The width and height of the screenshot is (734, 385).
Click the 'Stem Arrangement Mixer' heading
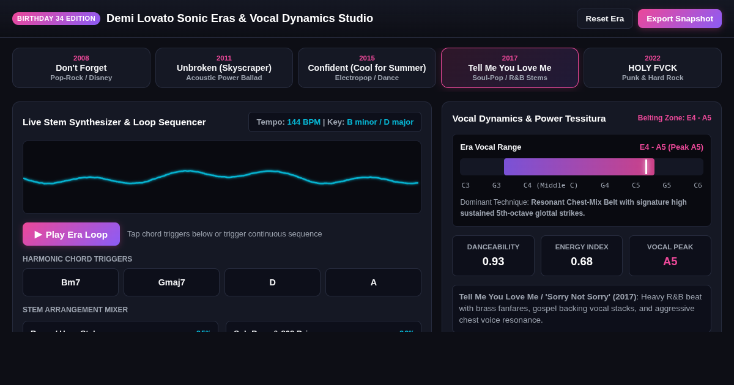click(75, 310)
